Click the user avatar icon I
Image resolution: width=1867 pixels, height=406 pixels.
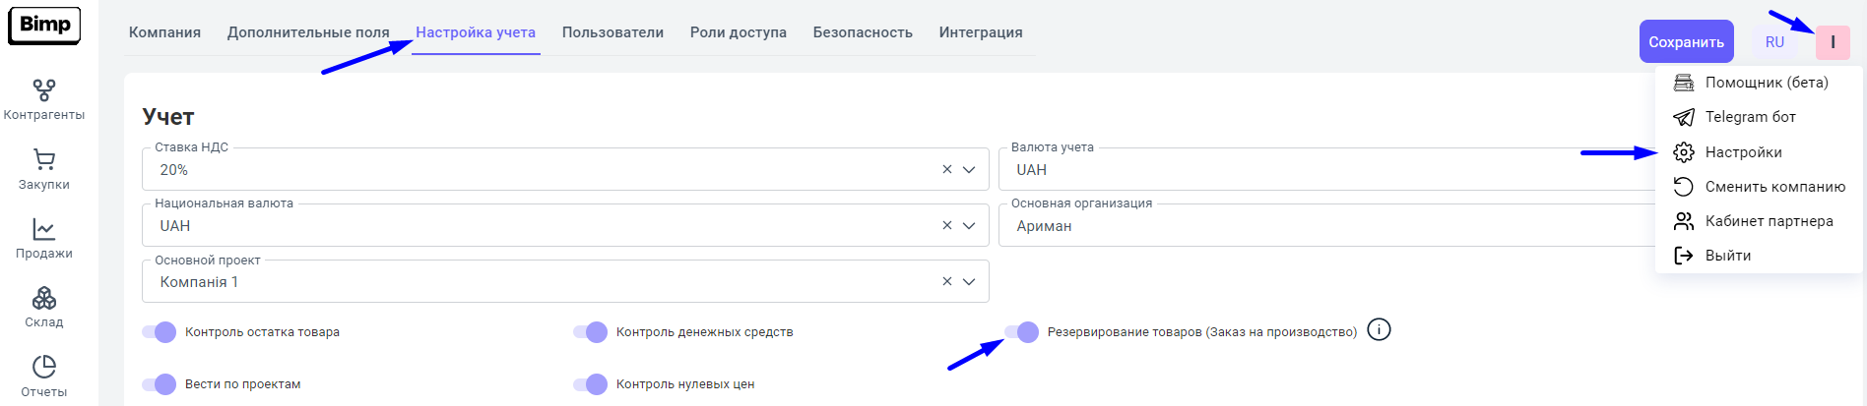coord(1833,42)
